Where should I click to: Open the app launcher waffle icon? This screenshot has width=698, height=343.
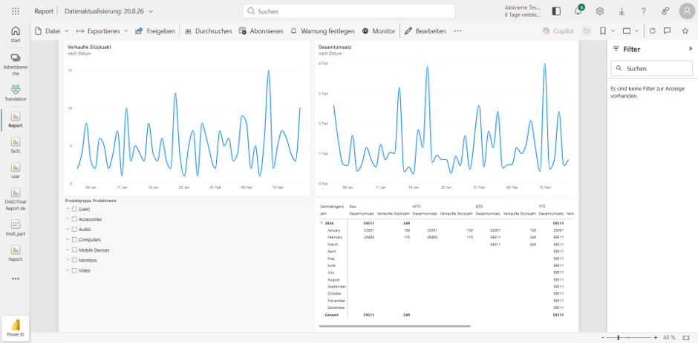point(15,11)
